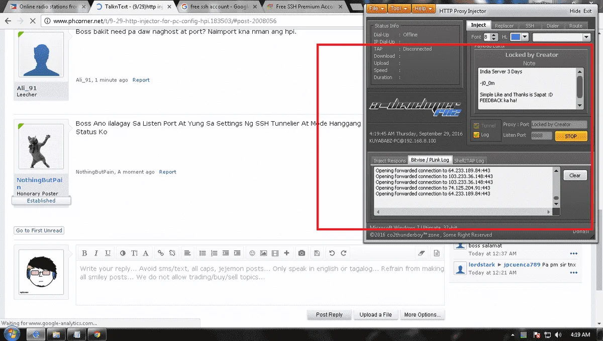Screen dimensions: 603x341
Task: Click the blue HL color swatch
Action: 516,37
